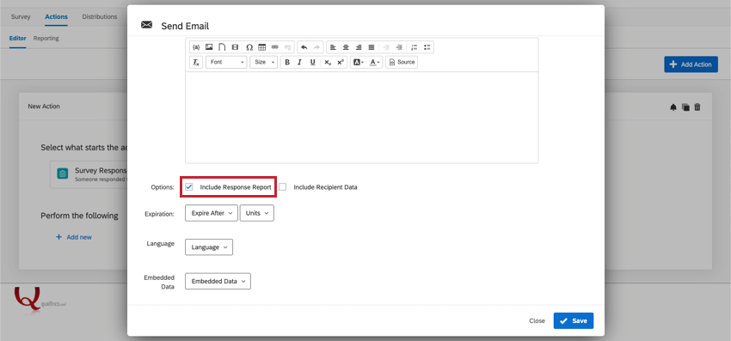The image size is (731, 341).
Task: Apply bold formatting
Action: pos(287,62)
